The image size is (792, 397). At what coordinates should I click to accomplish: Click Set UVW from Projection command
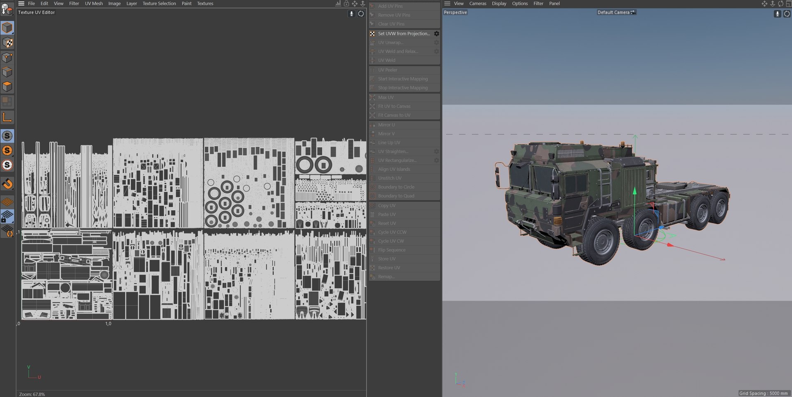point(404,33)
